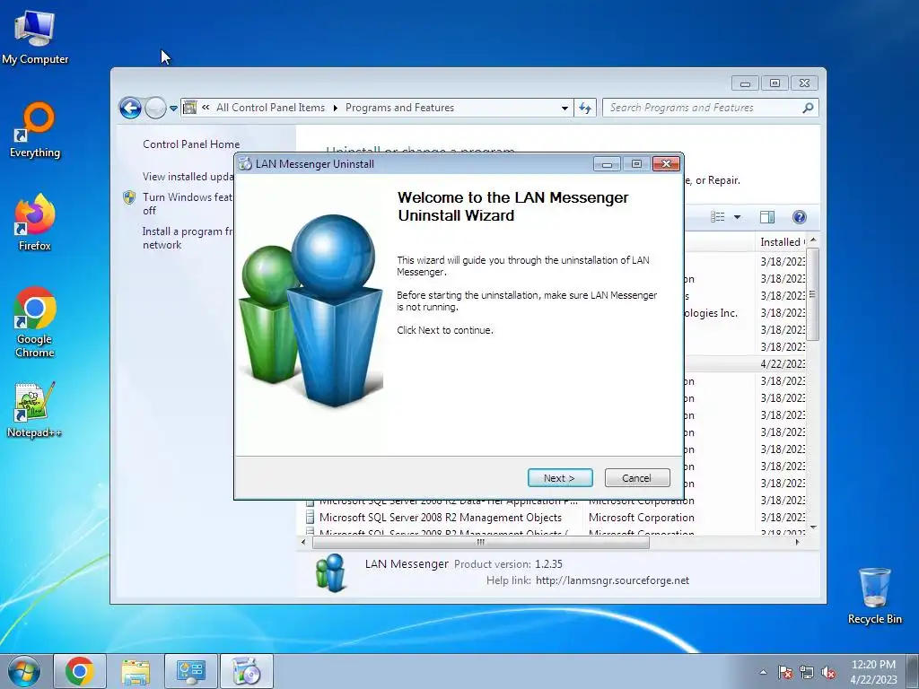919x689 pixels.
Task: Open Notepad++ desktop shortcut
Action: tap(35, 410)
